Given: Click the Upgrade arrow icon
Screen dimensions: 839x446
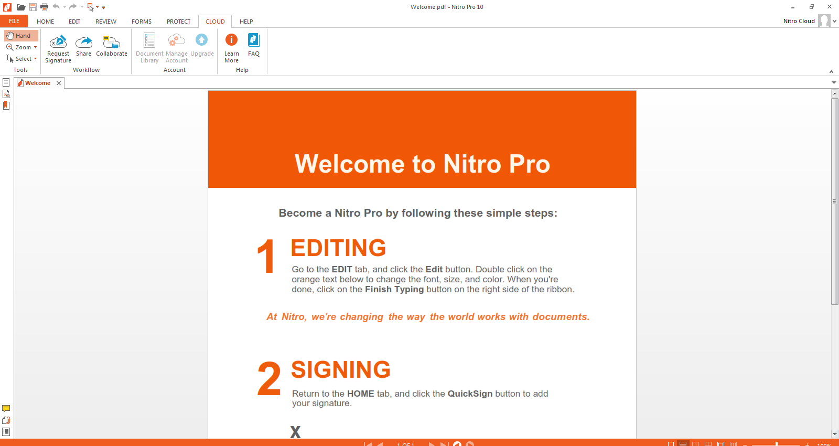Looking at the screenshot, I should pos(202,45).
